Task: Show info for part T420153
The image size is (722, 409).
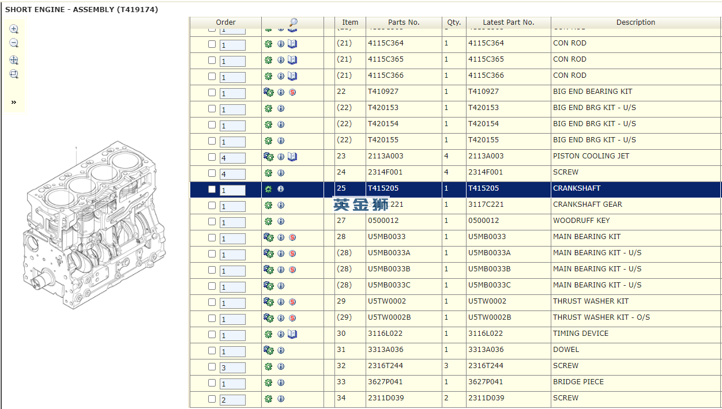Action: [281, 108]
